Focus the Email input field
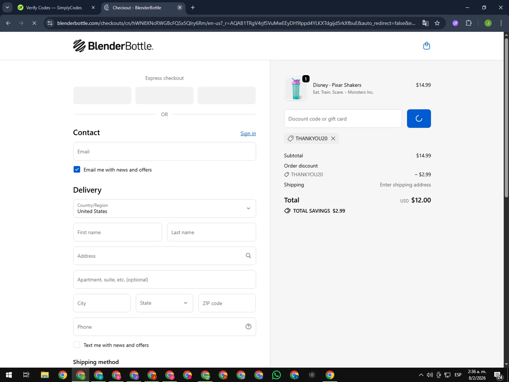509x382 pixels. (x=165, y=151)
